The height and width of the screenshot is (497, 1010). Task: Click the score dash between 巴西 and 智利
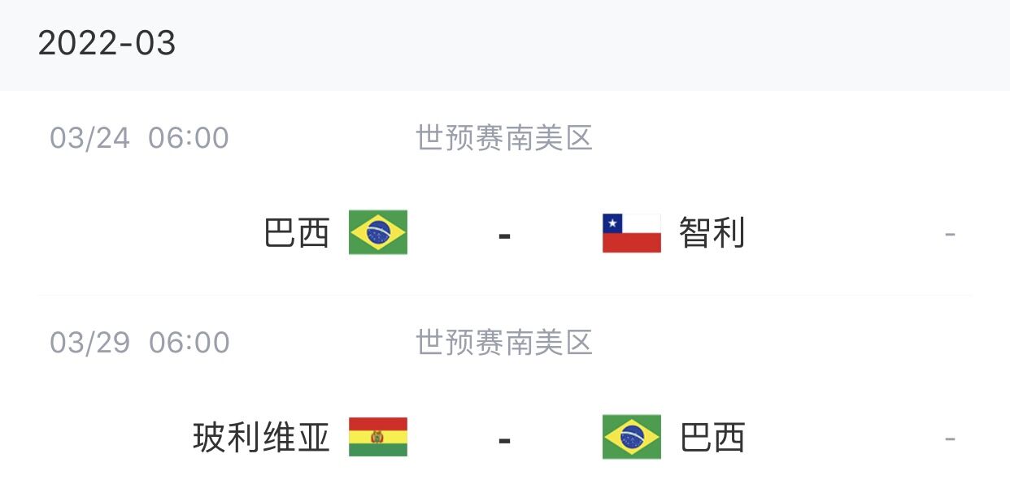point(504,236)
